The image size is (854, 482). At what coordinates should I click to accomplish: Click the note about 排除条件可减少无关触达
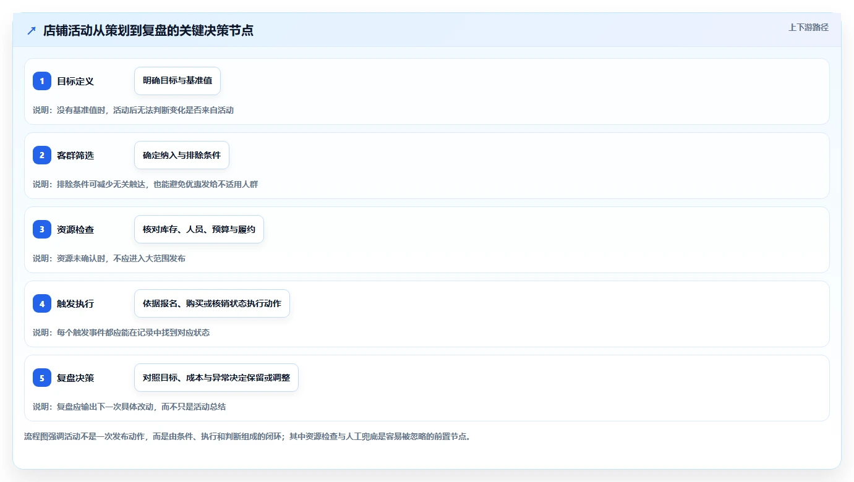click(145, 184)
